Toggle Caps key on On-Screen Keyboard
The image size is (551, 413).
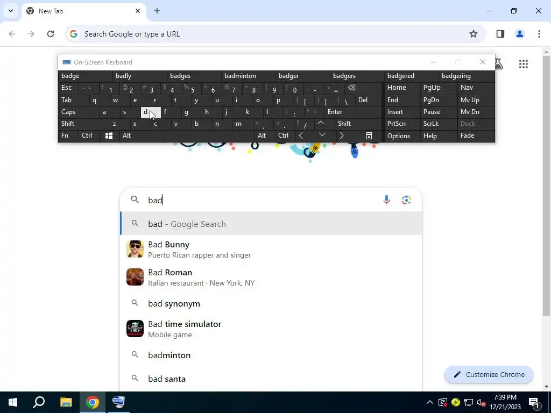coord(78,112)
